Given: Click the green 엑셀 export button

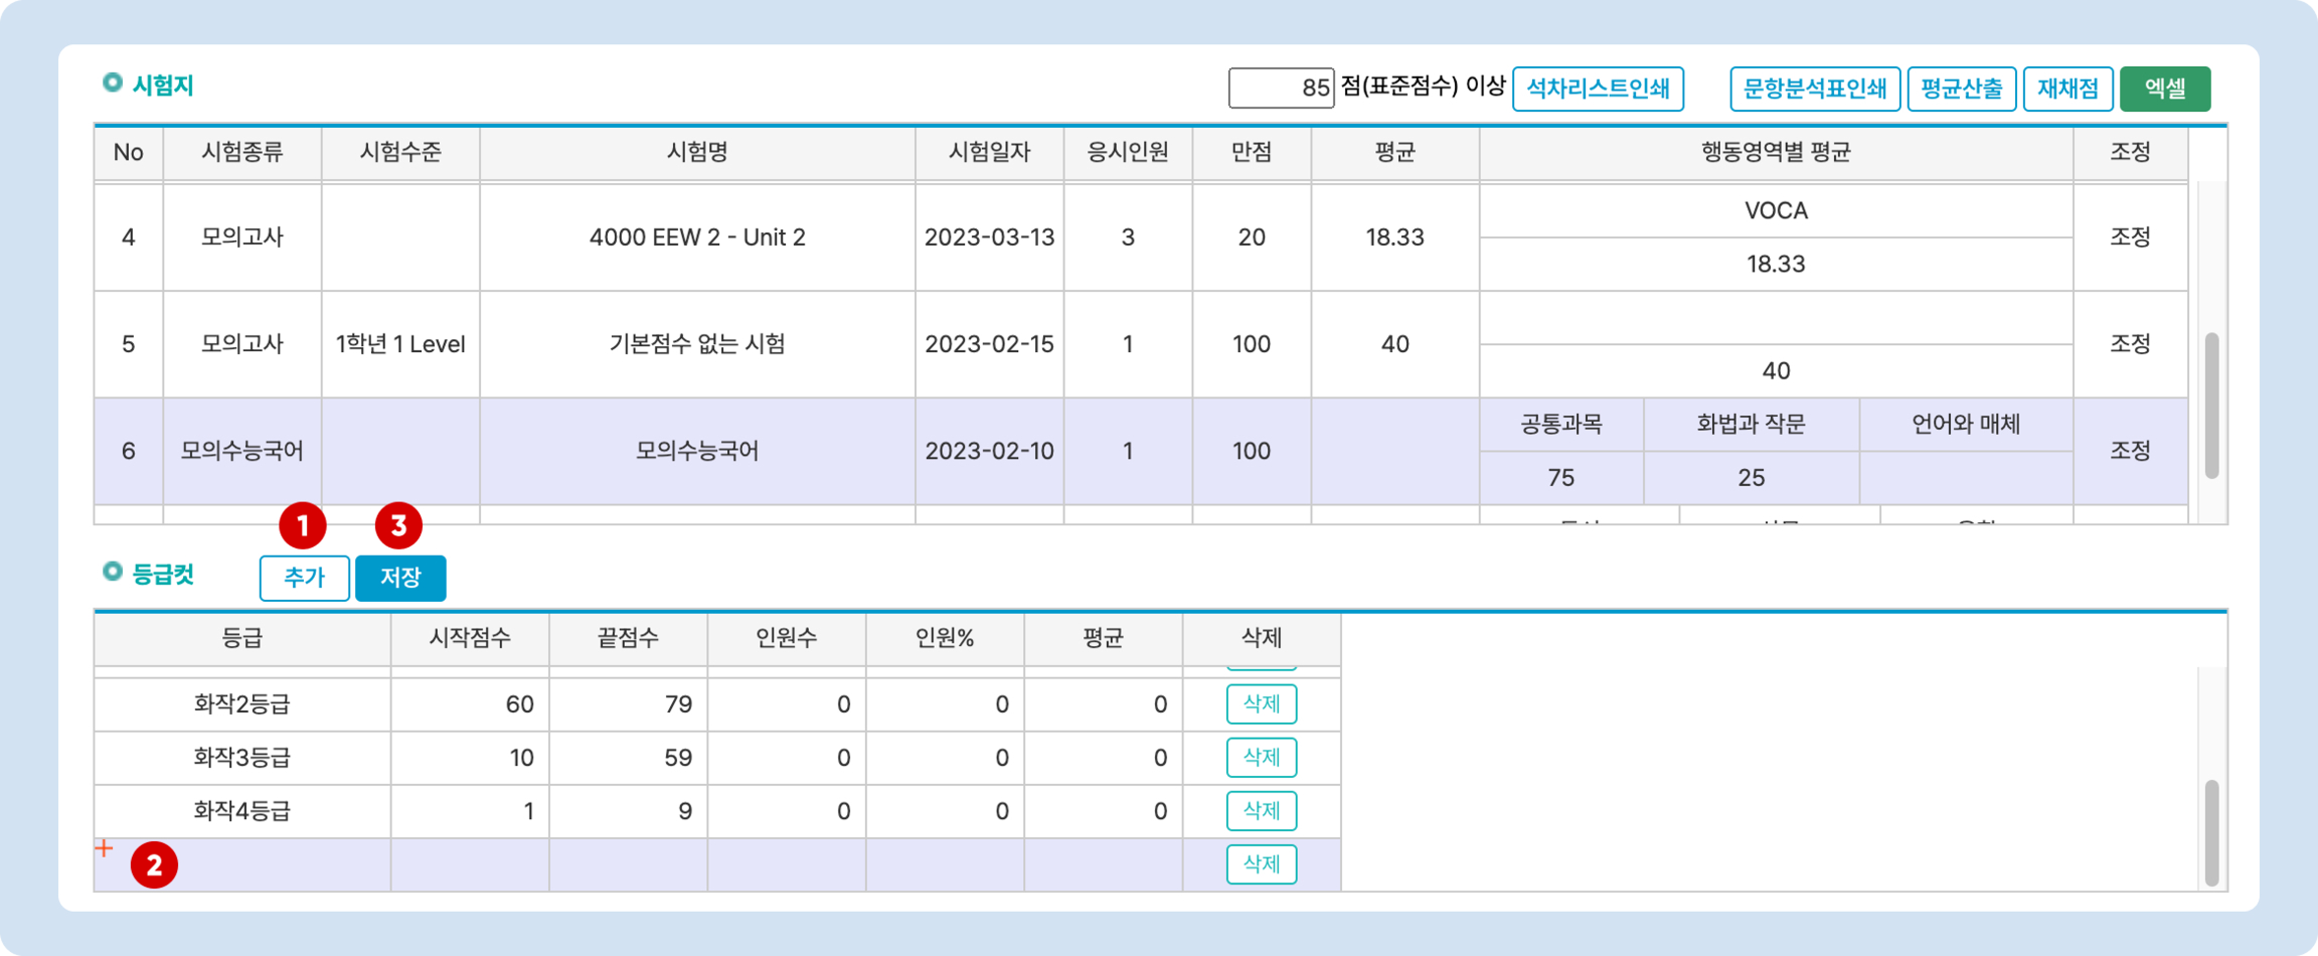Looking at the screenshot, I should coord(2164,88).
